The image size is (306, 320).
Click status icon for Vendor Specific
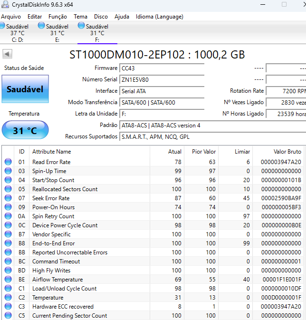8,234
